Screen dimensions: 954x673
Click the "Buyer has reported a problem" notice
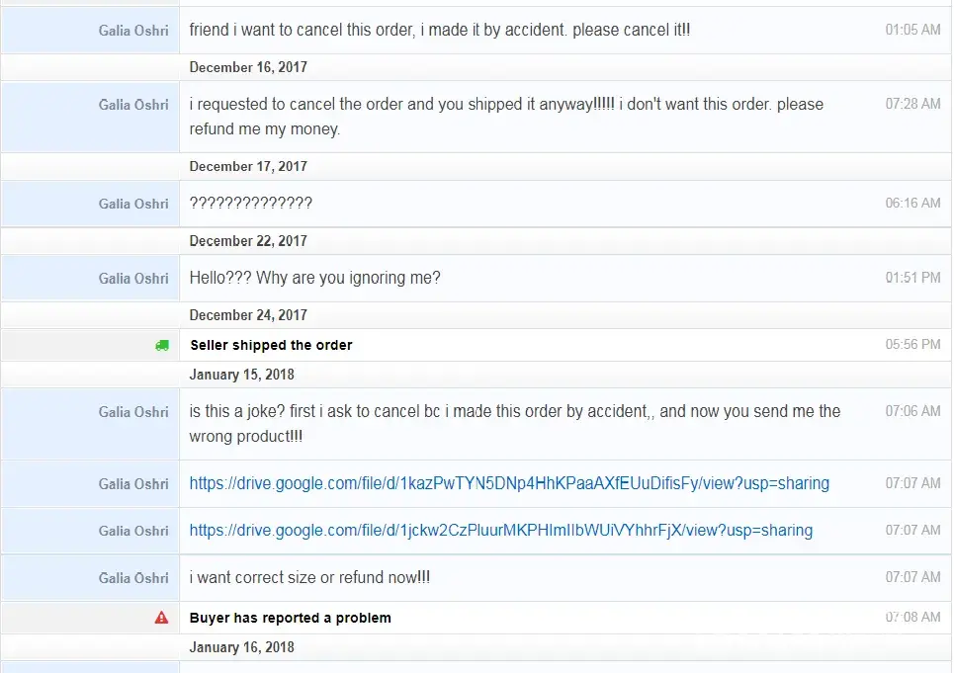click(290, 618)
